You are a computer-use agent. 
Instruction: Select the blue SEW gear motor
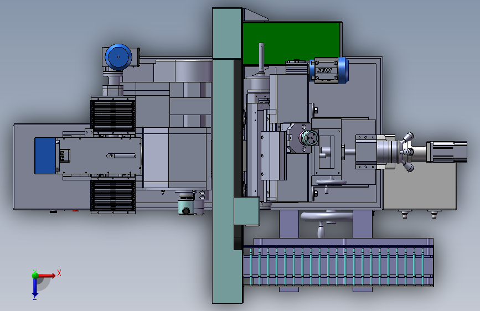[328, 70]
